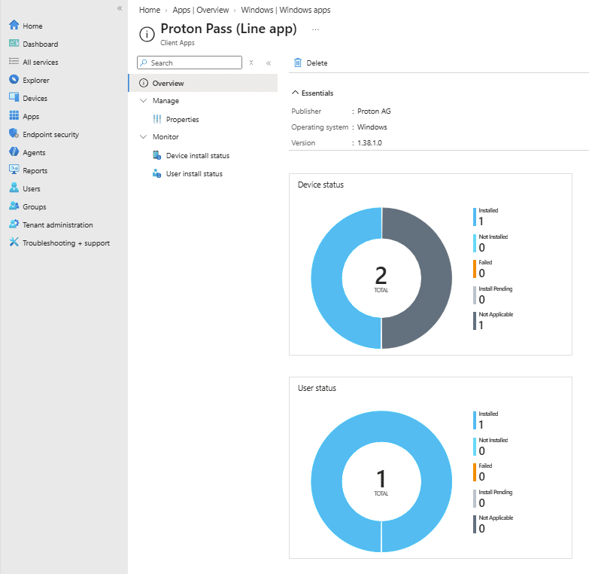The width and height of the screenshot is (589, 574).
Task: Click the Device status total count 2
Action: [x=381, y=276]
